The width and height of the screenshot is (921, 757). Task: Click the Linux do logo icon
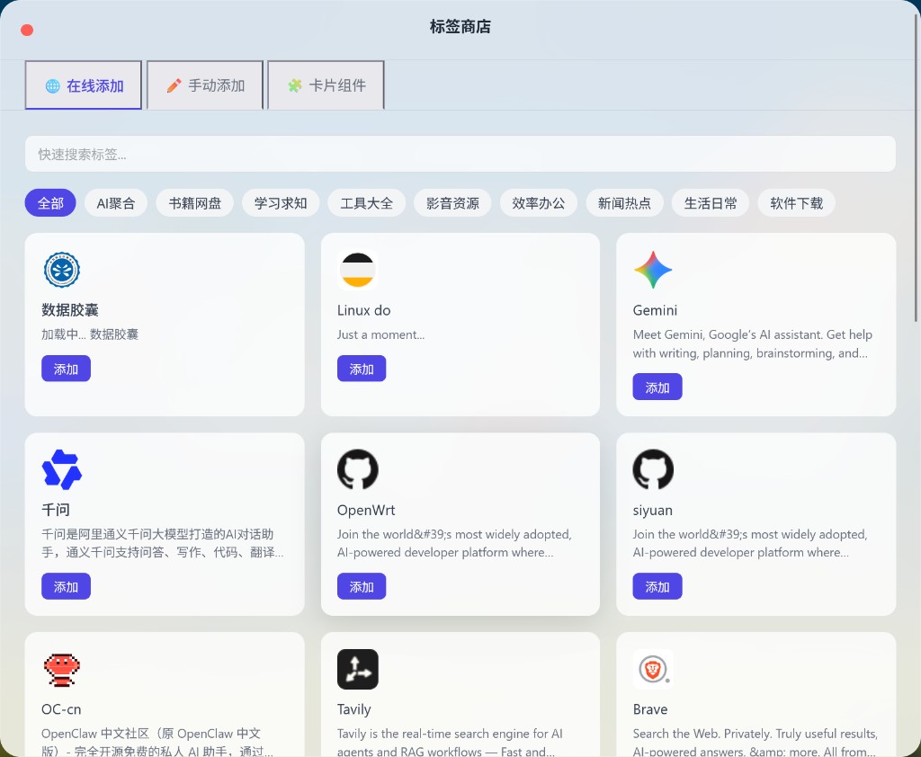358,270
